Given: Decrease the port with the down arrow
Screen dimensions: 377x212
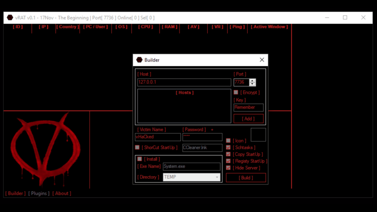Looking at the screenshot, I should coord(252,84).
